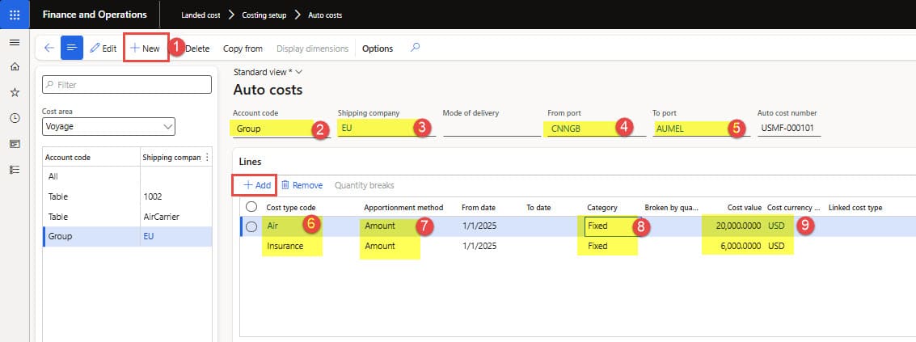Expand the Standard view selector
Image resolution: width=916 pixels, height=342 pixels.
pyautogui.click(x=268, y=72)
